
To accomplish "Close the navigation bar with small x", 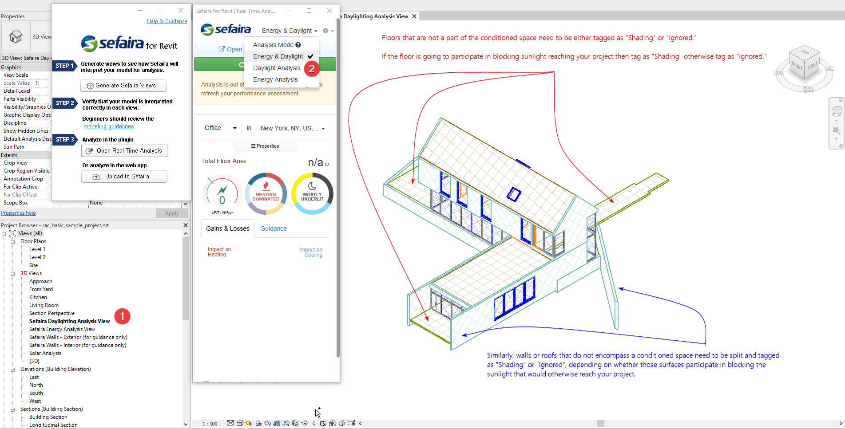I will pos(841,100).
